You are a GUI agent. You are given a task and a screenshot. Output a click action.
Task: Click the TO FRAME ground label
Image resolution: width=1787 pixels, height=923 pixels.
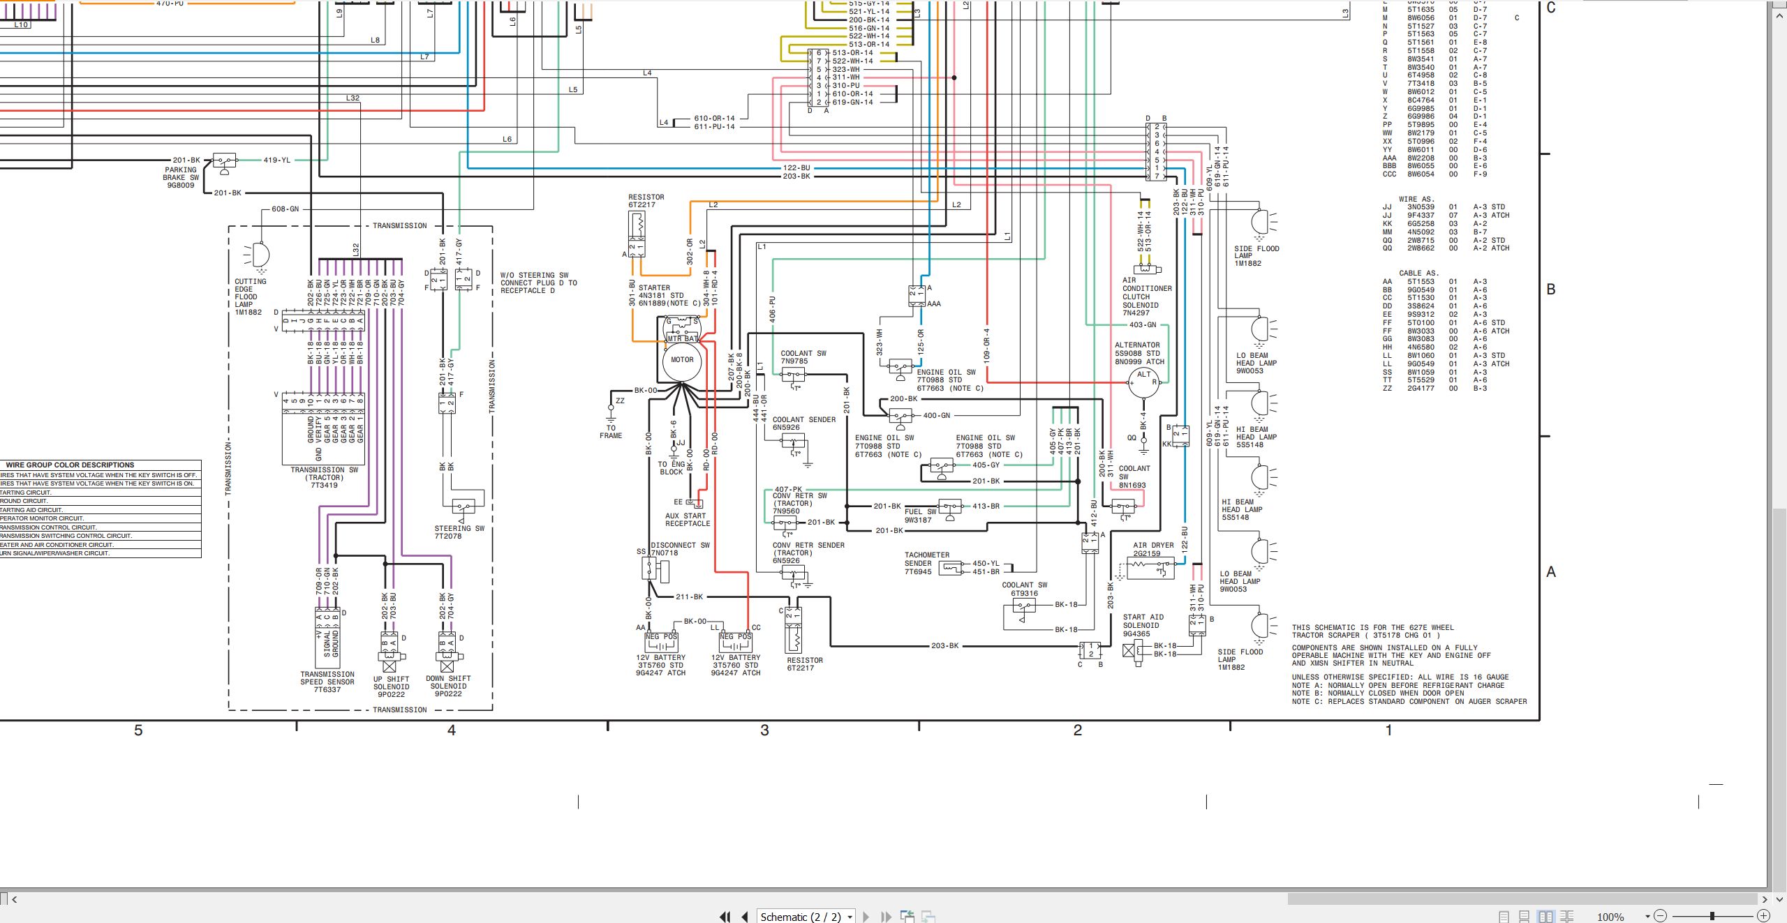pos(611,432)
